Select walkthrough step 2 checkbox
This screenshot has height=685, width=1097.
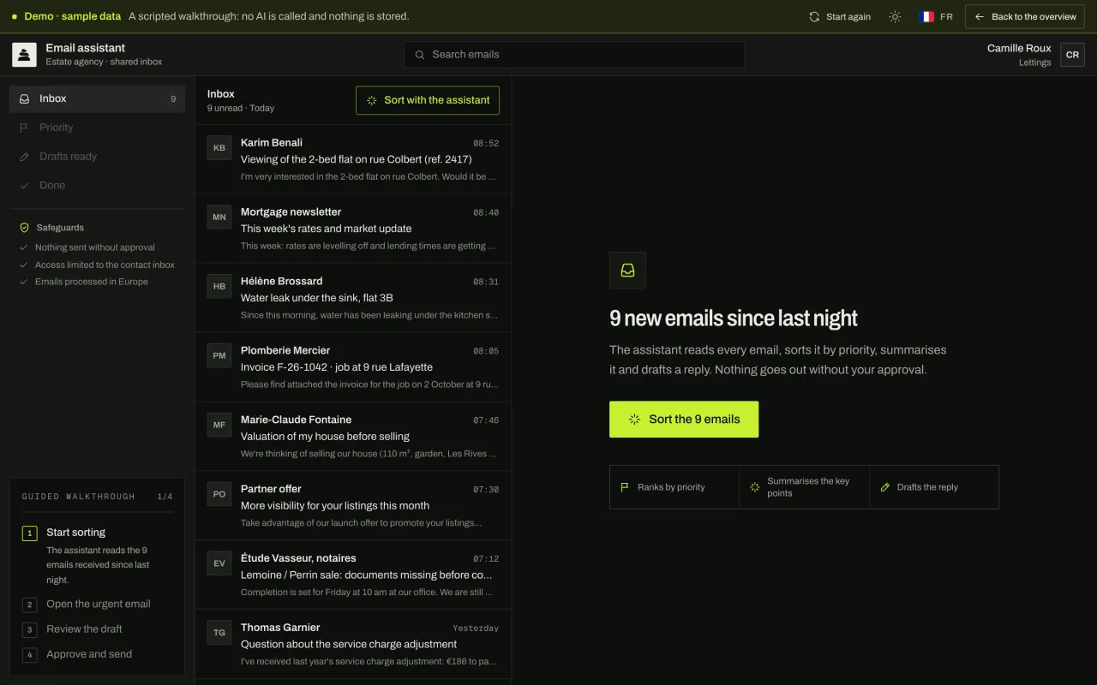click(x=29, y=605)
